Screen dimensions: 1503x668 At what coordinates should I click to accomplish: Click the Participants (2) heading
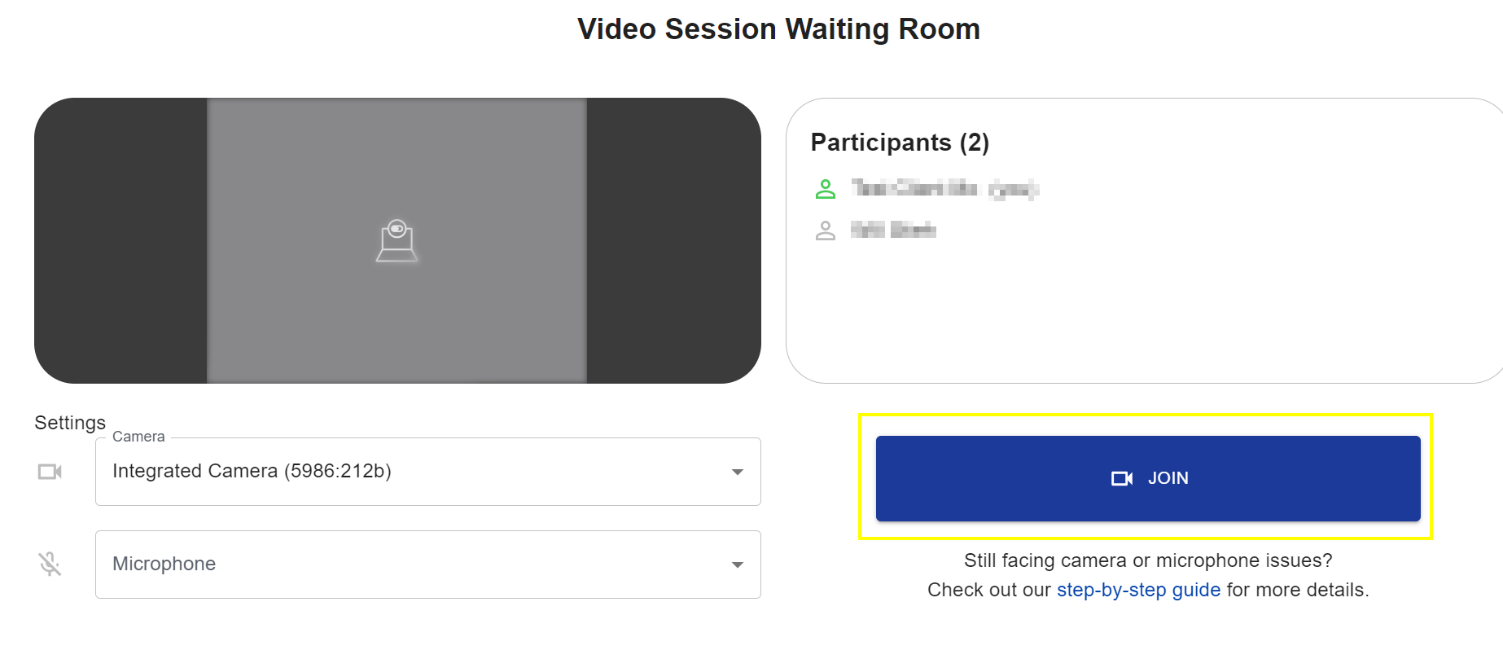[x=900, y=143]
